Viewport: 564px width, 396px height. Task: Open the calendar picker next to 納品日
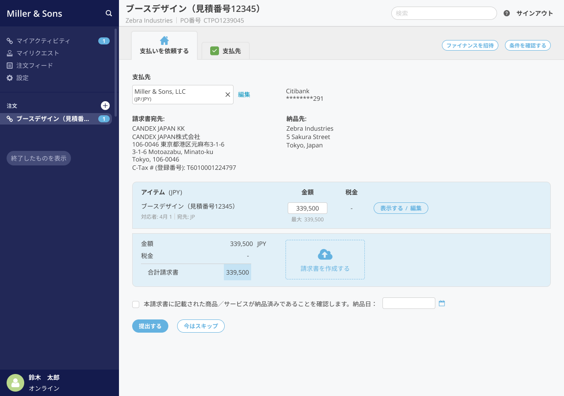442,303
